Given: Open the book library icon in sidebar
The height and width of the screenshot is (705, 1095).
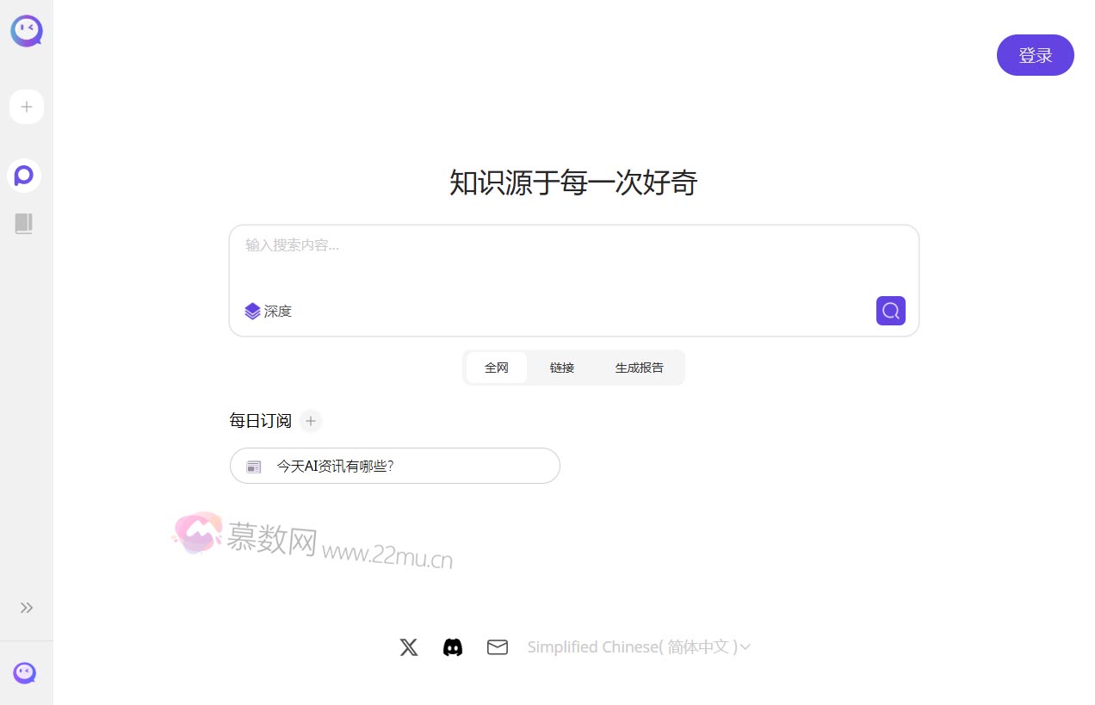Looking at the screenshot, I should [x=24, y=224].
